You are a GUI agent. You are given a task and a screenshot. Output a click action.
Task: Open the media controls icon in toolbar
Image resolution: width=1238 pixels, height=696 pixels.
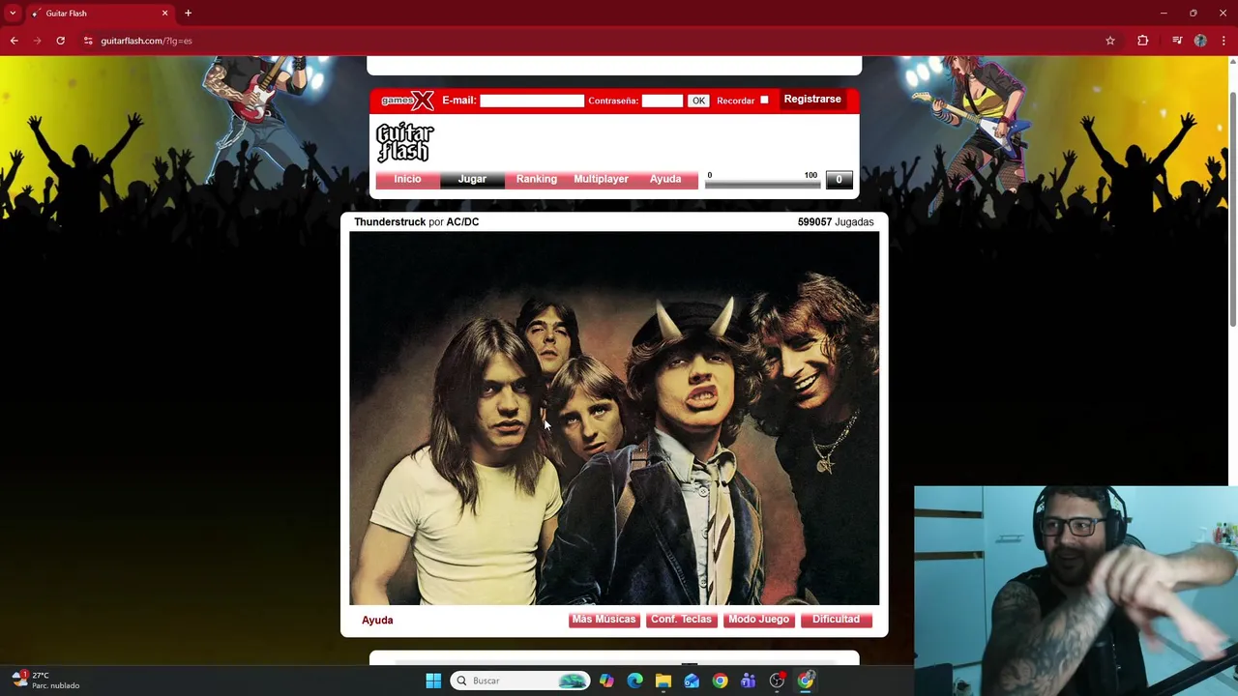click(x=1176, y=41)
